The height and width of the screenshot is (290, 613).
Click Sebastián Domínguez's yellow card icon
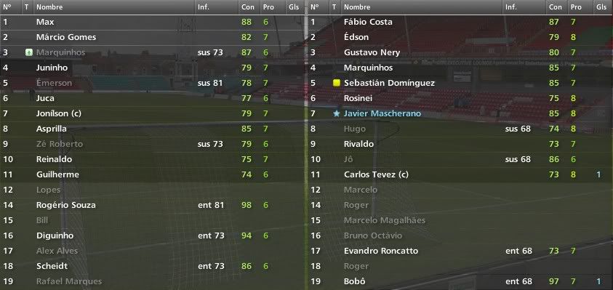(x=336, y=83)
